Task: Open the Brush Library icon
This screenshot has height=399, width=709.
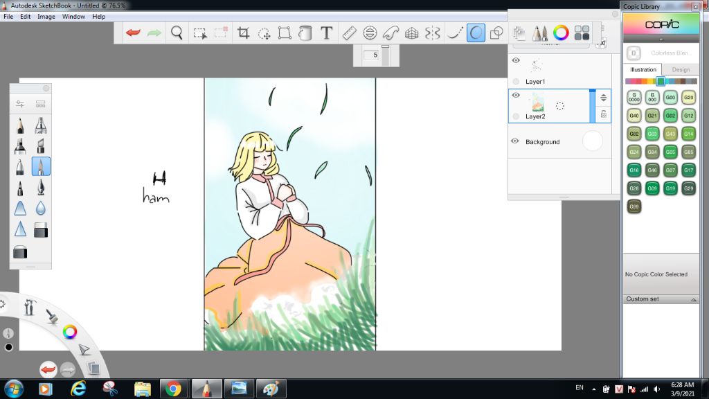Action: pos(40,104)
